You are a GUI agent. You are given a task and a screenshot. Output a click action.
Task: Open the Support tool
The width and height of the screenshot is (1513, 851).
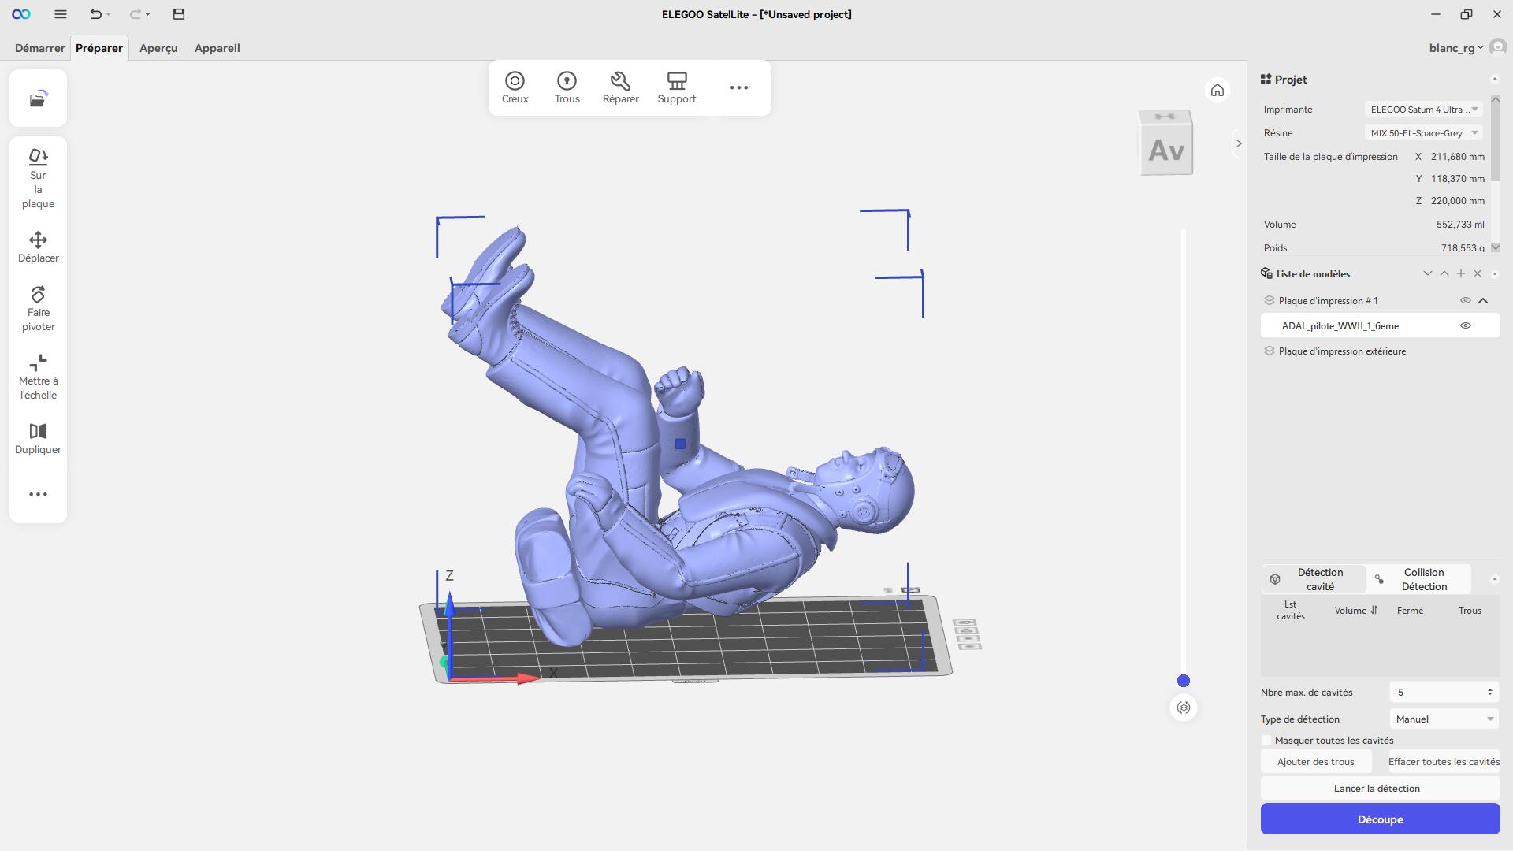(676, 87)
